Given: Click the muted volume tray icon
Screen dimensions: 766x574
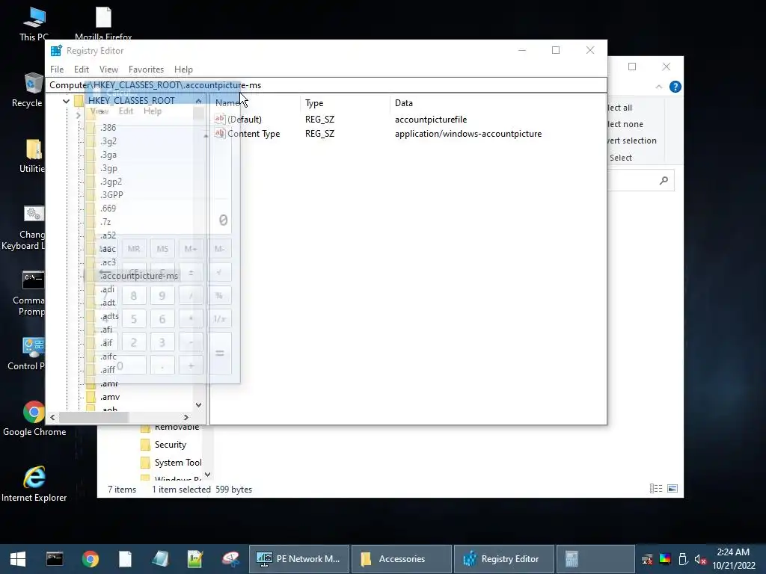Looking at the screenshot, I should click(700, 559).
